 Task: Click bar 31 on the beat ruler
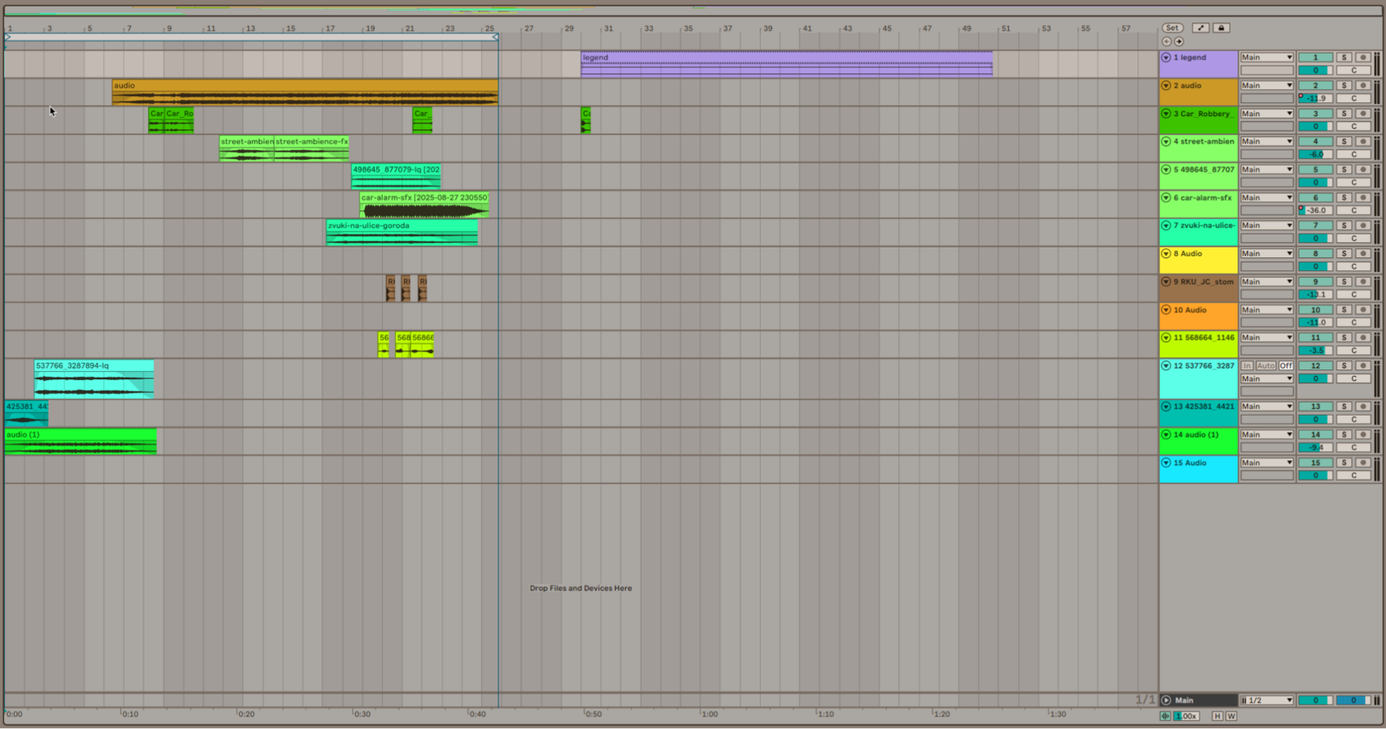pyautogui.click(x=607, y=28)
